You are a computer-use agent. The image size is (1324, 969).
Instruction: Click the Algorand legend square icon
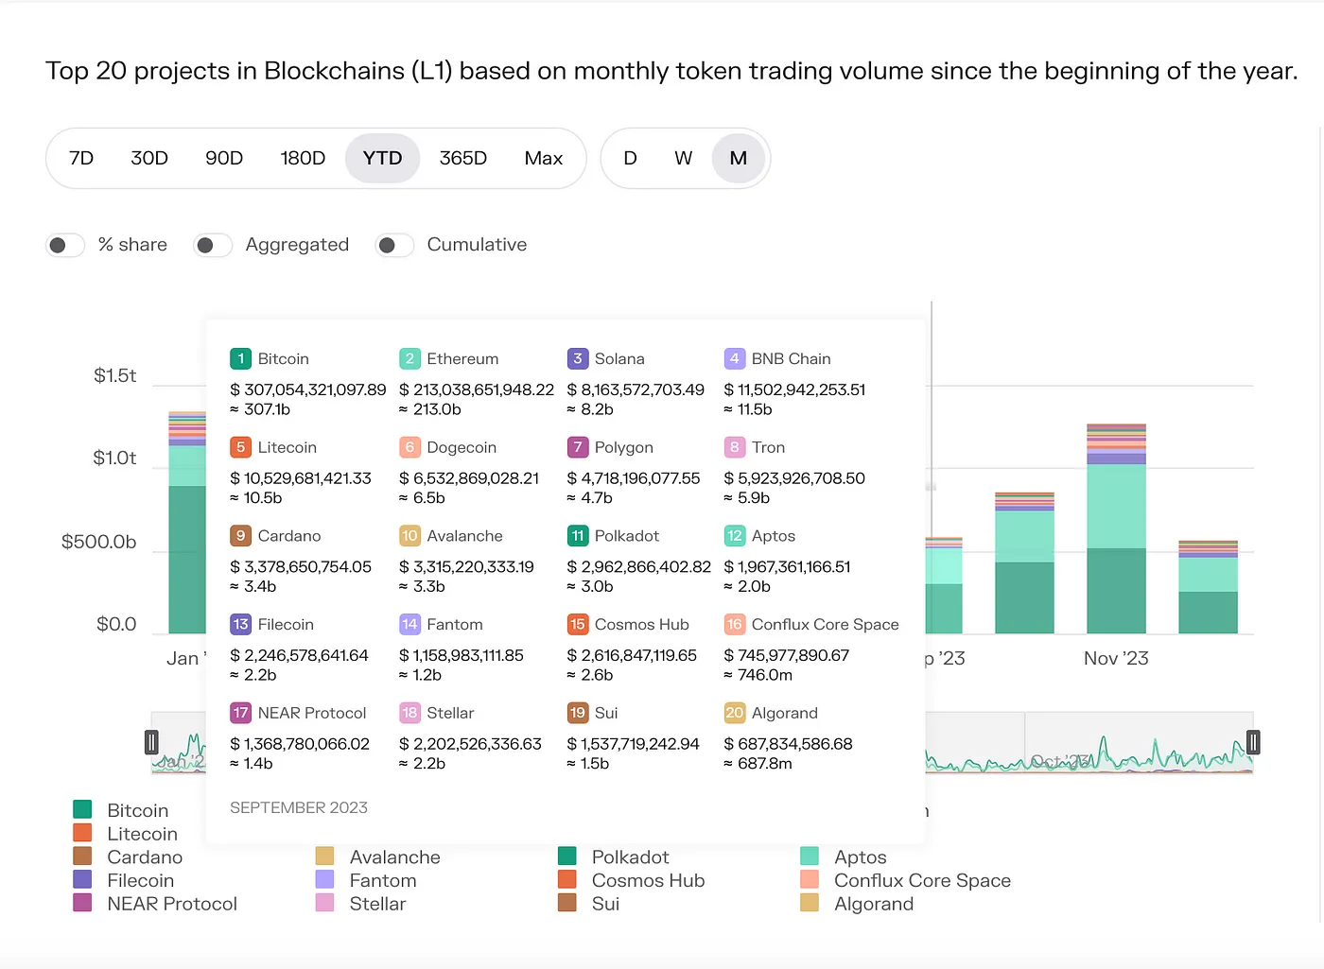(810, 904)
